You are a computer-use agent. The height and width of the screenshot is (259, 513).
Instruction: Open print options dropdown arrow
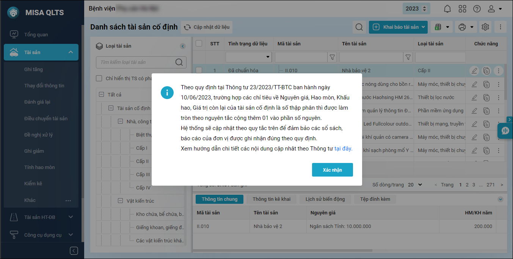472,27
